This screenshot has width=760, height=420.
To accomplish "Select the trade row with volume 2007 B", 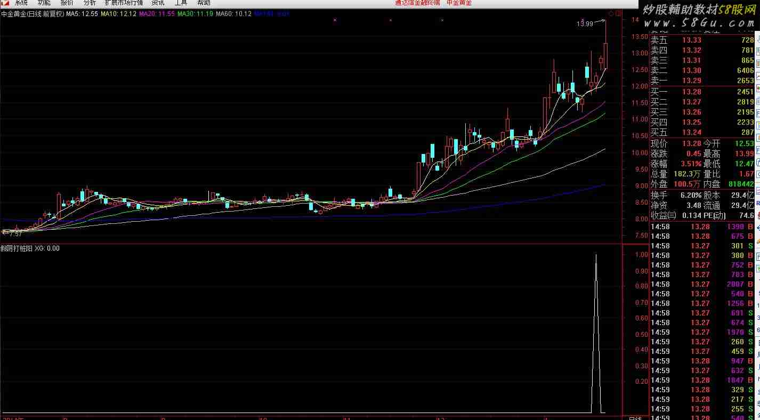I will click(x=702, y=284).
